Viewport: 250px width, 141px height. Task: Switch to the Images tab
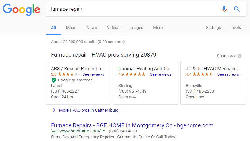pyautogui.click(x=136, y=28)
